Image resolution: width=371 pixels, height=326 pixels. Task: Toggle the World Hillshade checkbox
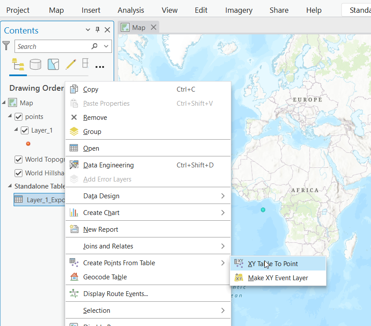(19, 173)
